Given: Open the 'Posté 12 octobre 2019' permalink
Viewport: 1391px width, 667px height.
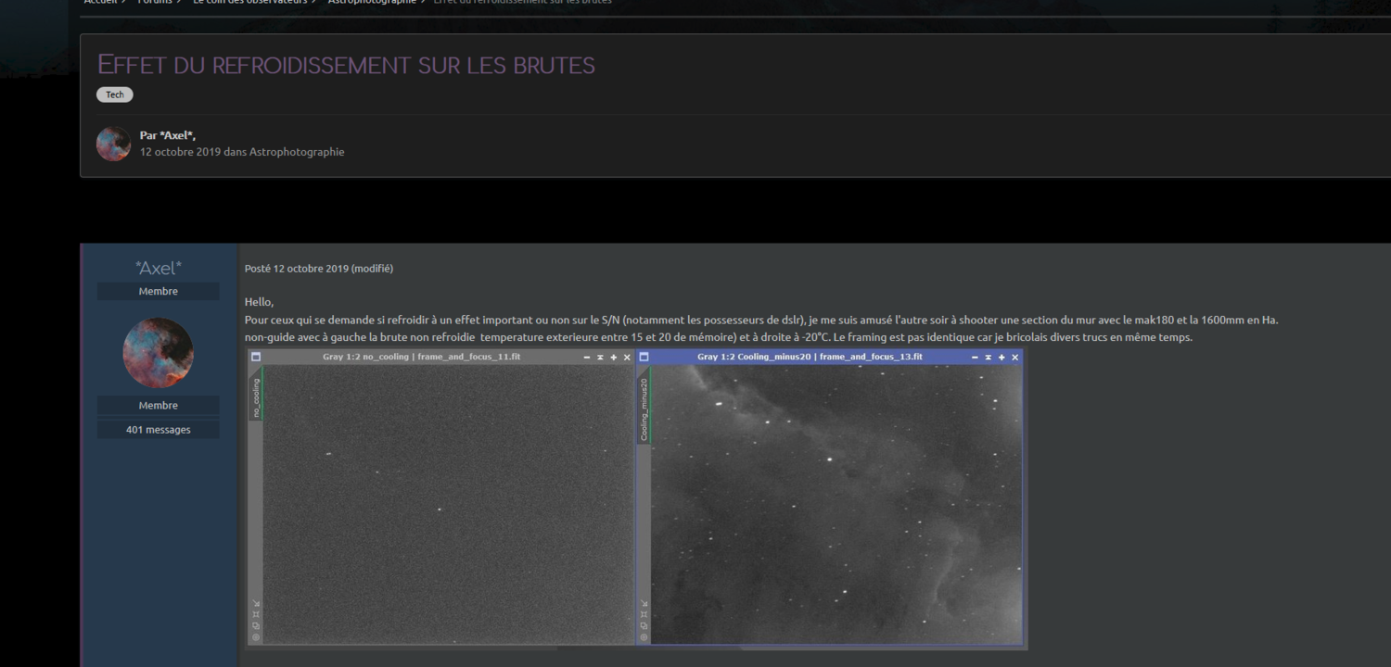Looking at the screenshot, I should click(x=297, y=269).
